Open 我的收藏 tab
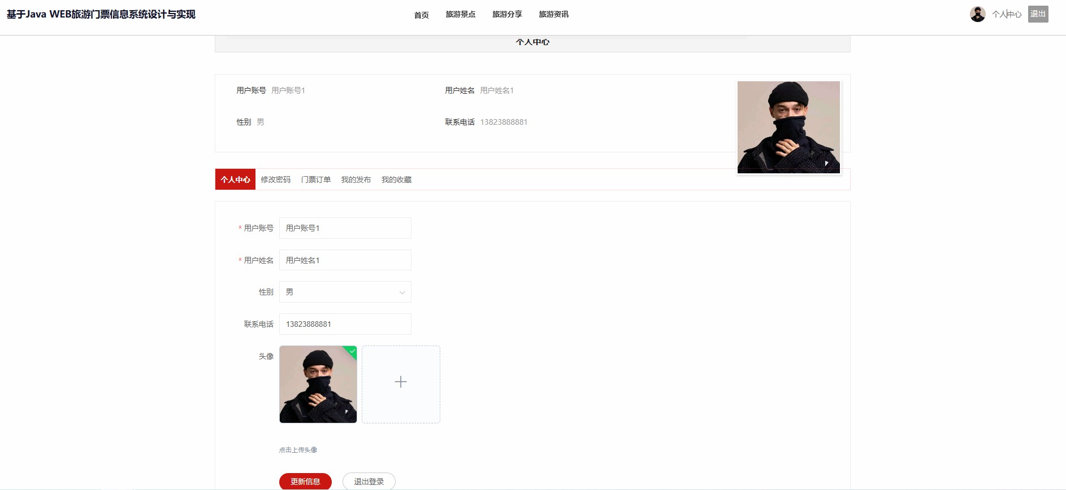The image size is (1066, 490). (x=396, y=180)
